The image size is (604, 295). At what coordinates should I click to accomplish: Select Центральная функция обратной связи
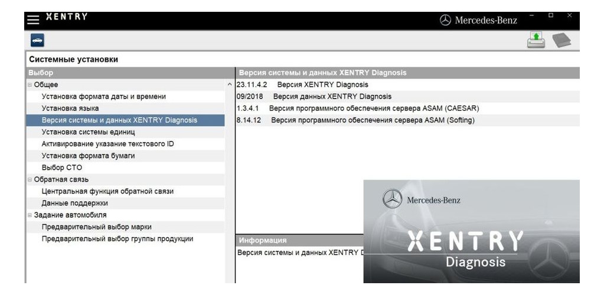[x=126, y=191]
